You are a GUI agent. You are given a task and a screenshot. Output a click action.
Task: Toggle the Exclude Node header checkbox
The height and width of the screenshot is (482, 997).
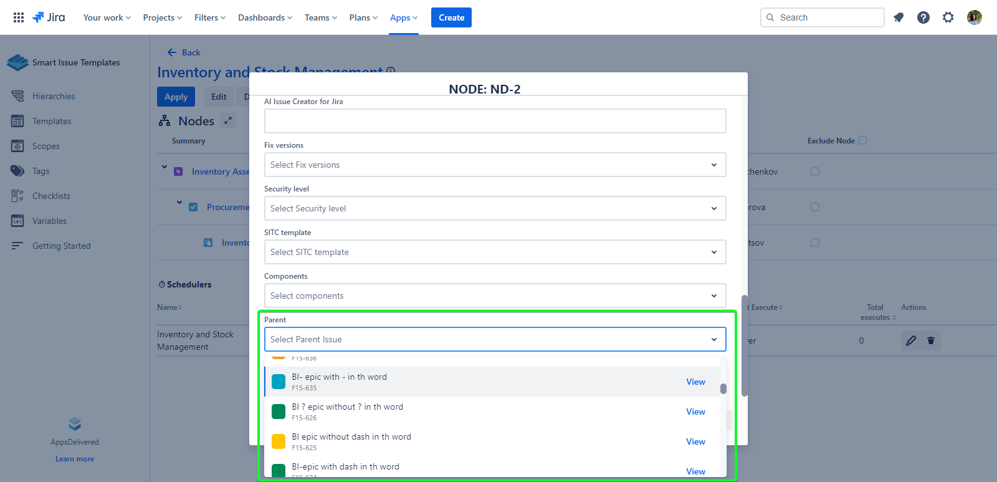click(862, 141)
